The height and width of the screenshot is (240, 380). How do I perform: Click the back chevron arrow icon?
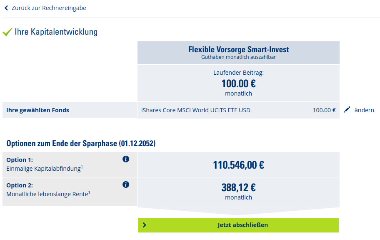pos(6,8)
